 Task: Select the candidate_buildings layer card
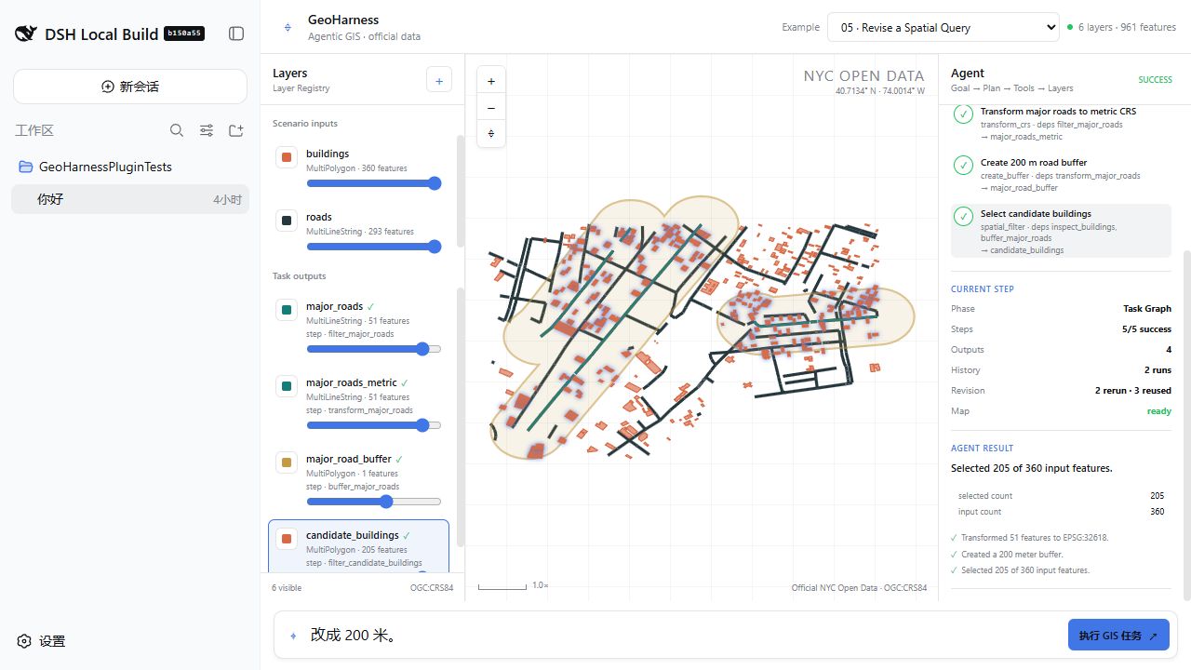tap(358, 547)
